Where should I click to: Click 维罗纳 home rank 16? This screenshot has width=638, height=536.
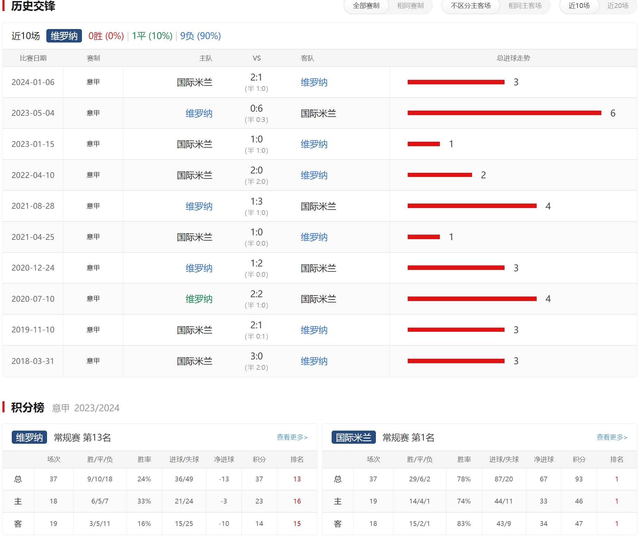(x=297, y=501)
